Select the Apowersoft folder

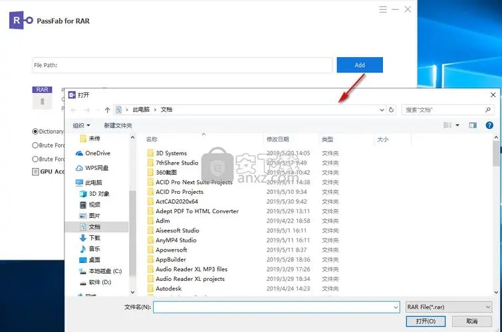coord(168,250)
